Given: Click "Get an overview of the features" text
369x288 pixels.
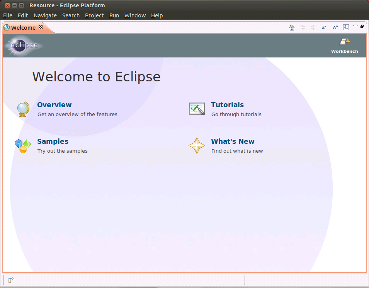Looking at the screenshot, I should tap(77, 115).
